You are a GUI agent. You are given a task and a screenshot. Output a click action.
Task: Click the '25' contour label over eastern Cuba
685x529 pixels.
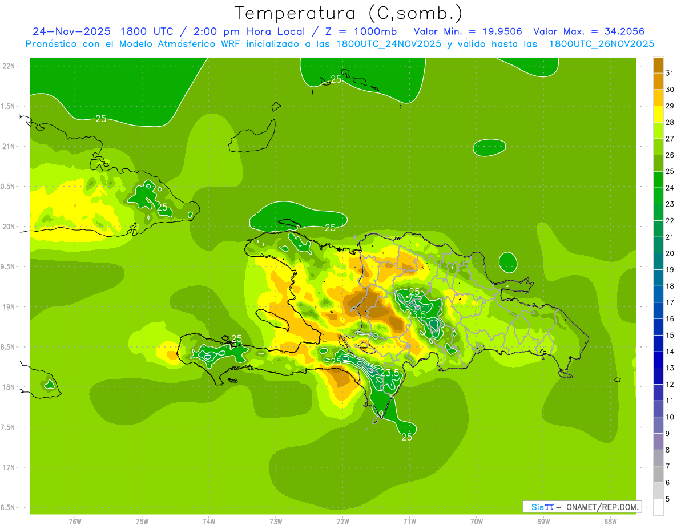162,207
